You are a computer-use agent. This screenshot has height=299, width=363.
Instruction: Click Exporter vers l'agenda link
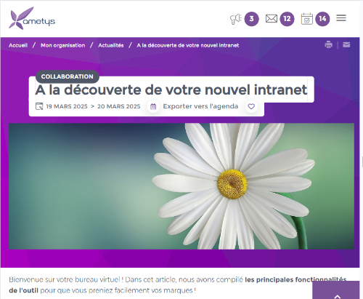point(200,106)
